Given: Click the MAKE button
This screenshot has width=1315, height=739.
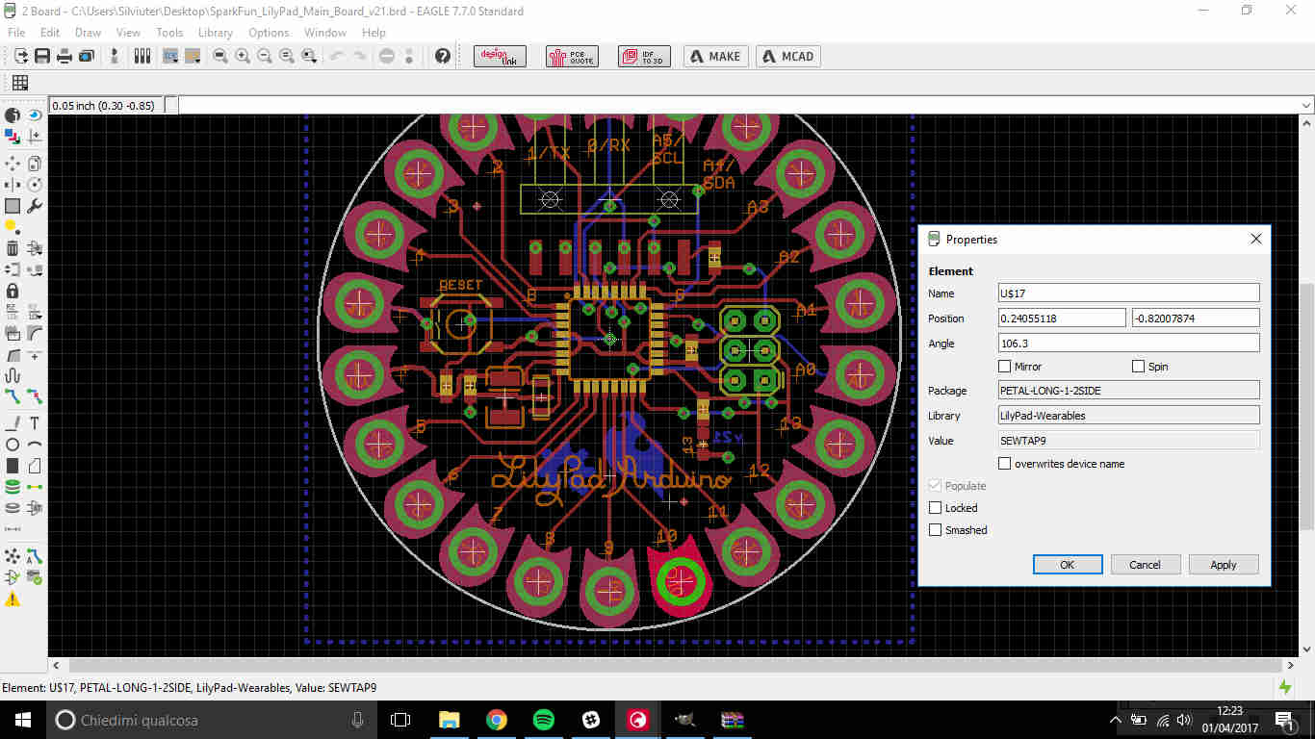Looking at the screenshot, I should click(716, 56).
